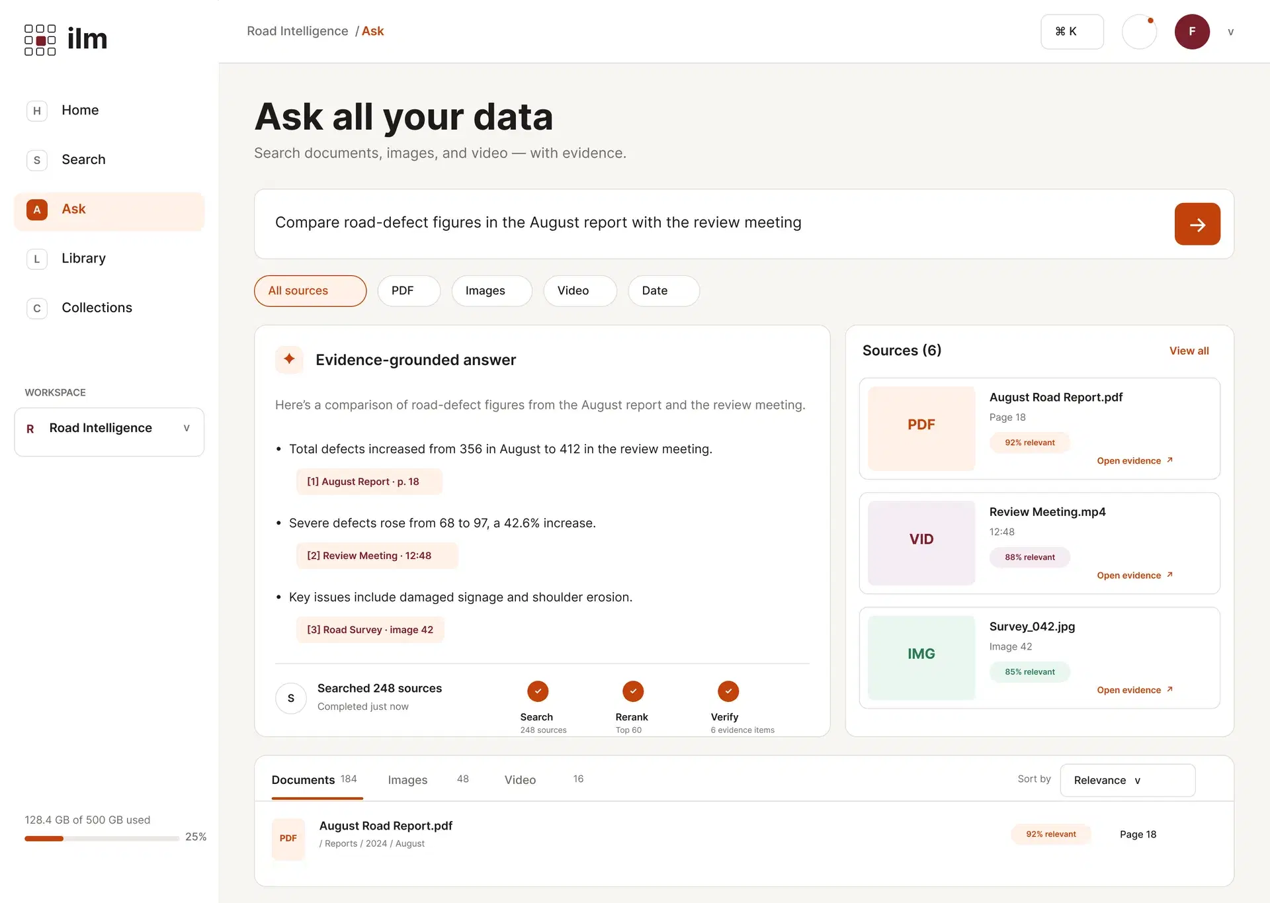1270x903 pixels.
Task: Switch to the Video 16 tab
Action: point(544,781)
